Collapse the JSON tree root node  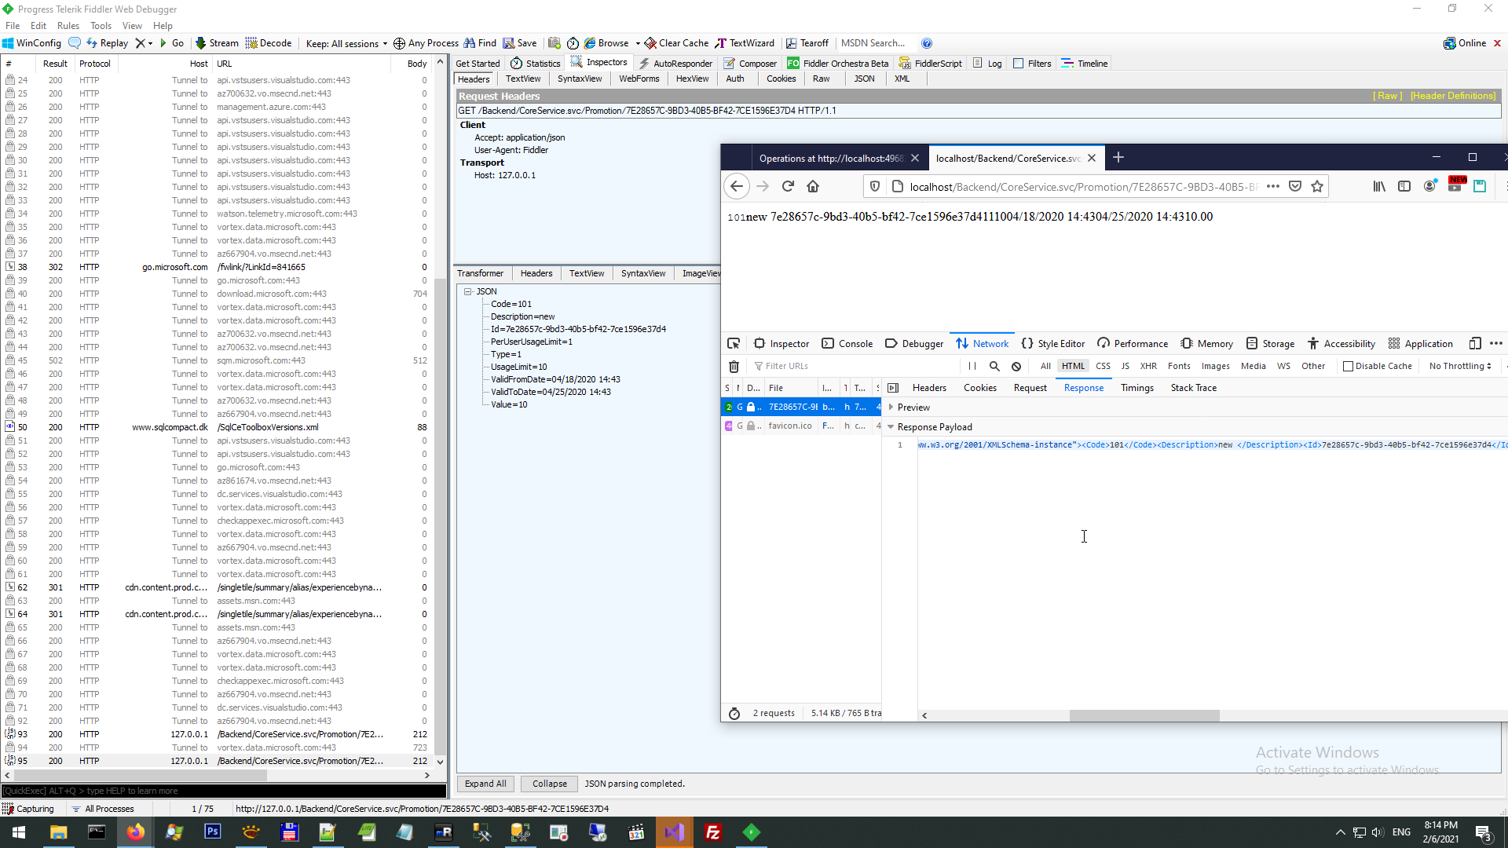tap(468, 291)
